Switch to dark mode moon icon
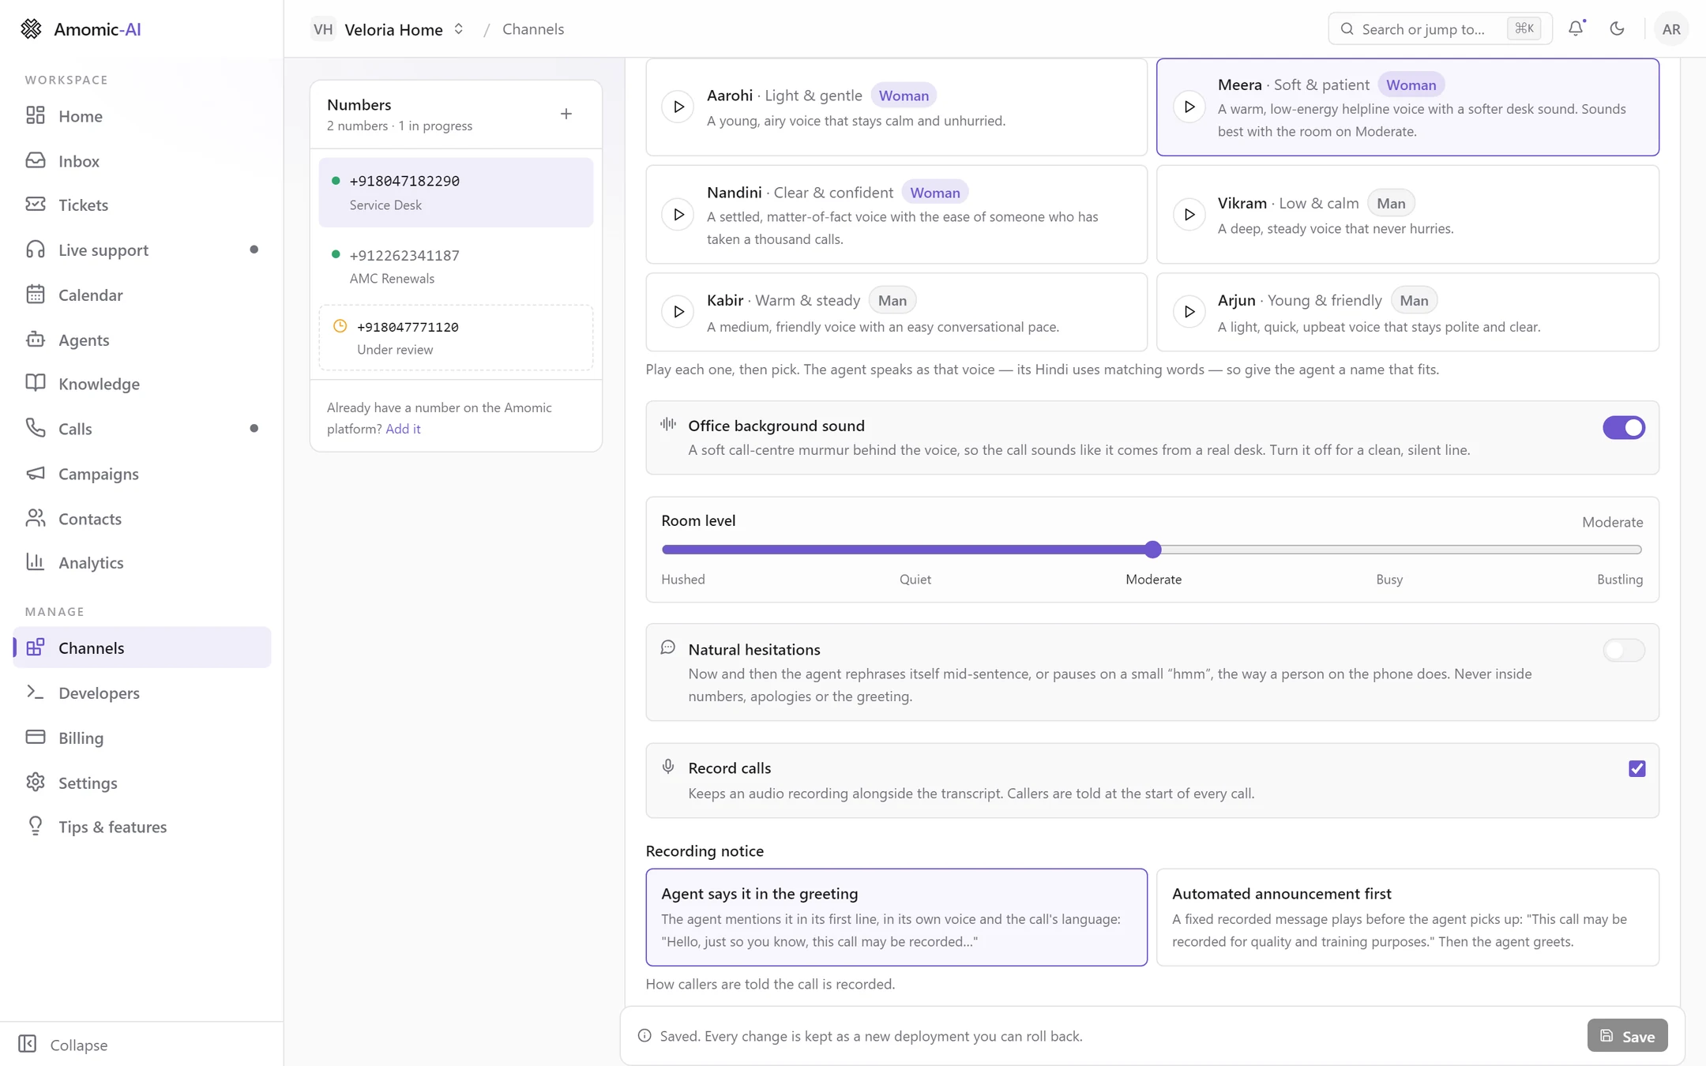1706x1066 pixels. (x=1617, y=28)
